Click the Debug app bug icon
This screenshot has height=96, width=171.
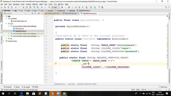tap(69, 7)
